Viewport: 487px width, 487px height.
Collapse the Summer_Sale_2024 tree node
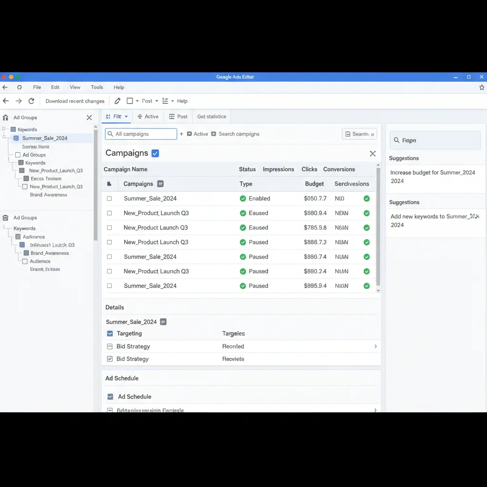4,136
